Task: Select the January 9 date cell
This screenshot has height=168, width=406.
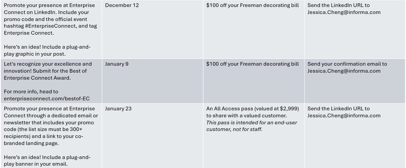Action: pyautogui.click(x=116, y=64)
